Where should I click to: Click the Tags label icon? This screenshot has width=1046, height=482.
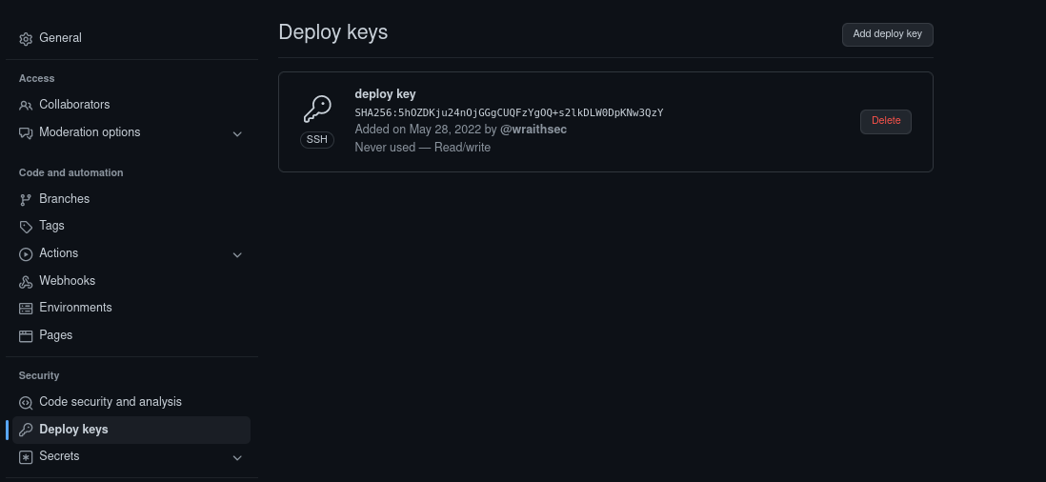(26, 227)
